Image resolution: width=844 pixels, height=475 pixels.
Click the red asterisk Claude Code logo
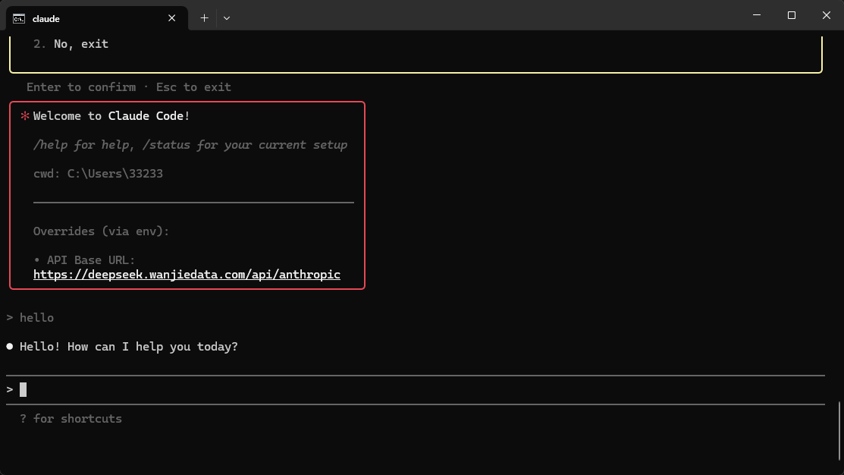(x=25, y=116)
